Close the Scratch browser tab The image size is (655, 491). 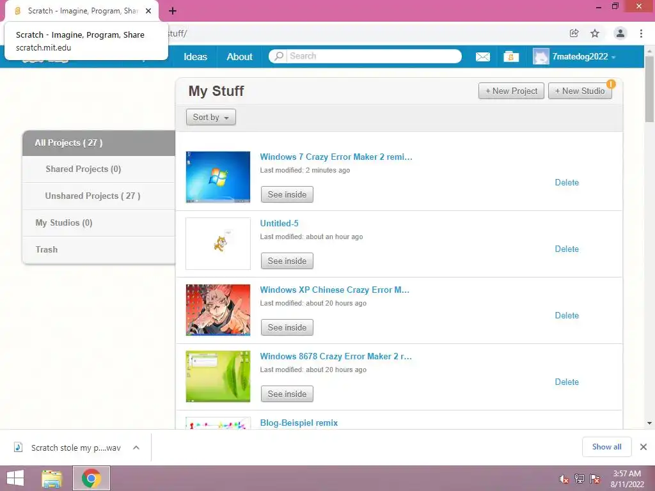pyautogui.click(x=148, y=11)
